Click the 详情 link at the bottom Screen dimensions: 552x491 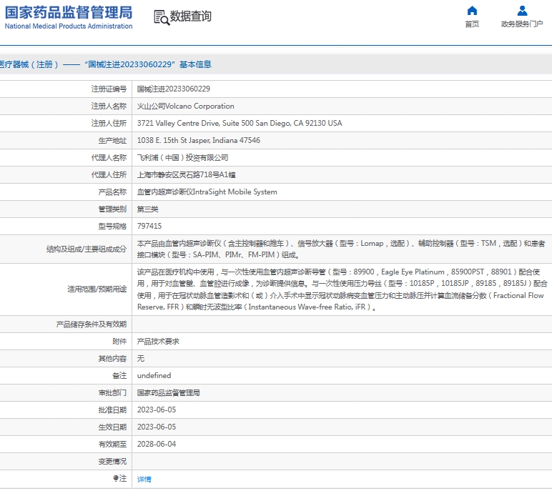pyautogui.click(x=144, y=479)
